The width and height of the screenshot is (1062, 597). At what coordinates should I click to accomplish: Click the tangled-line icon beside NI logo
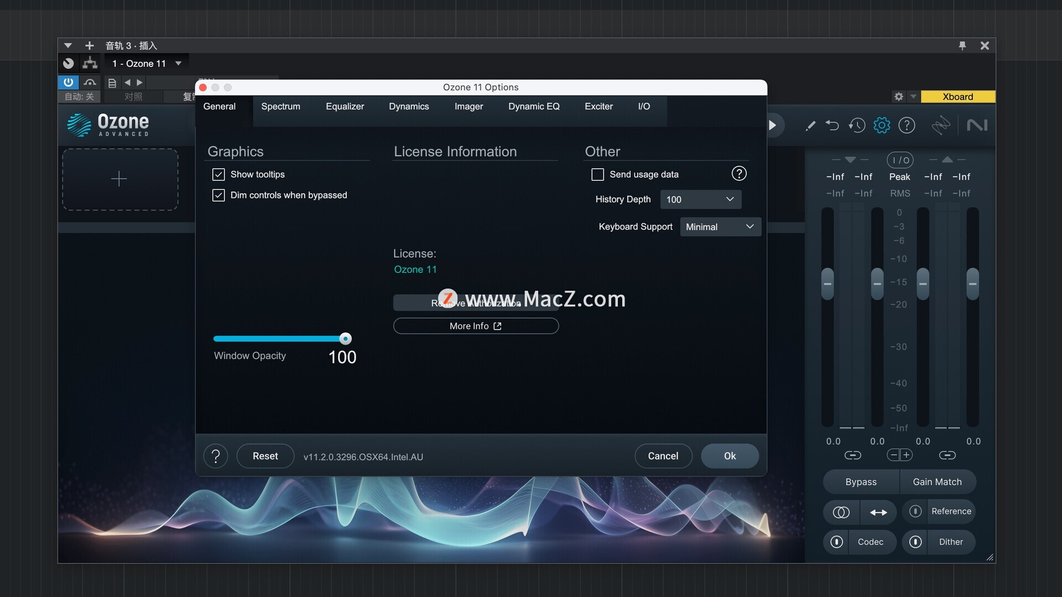click(940, 125)
